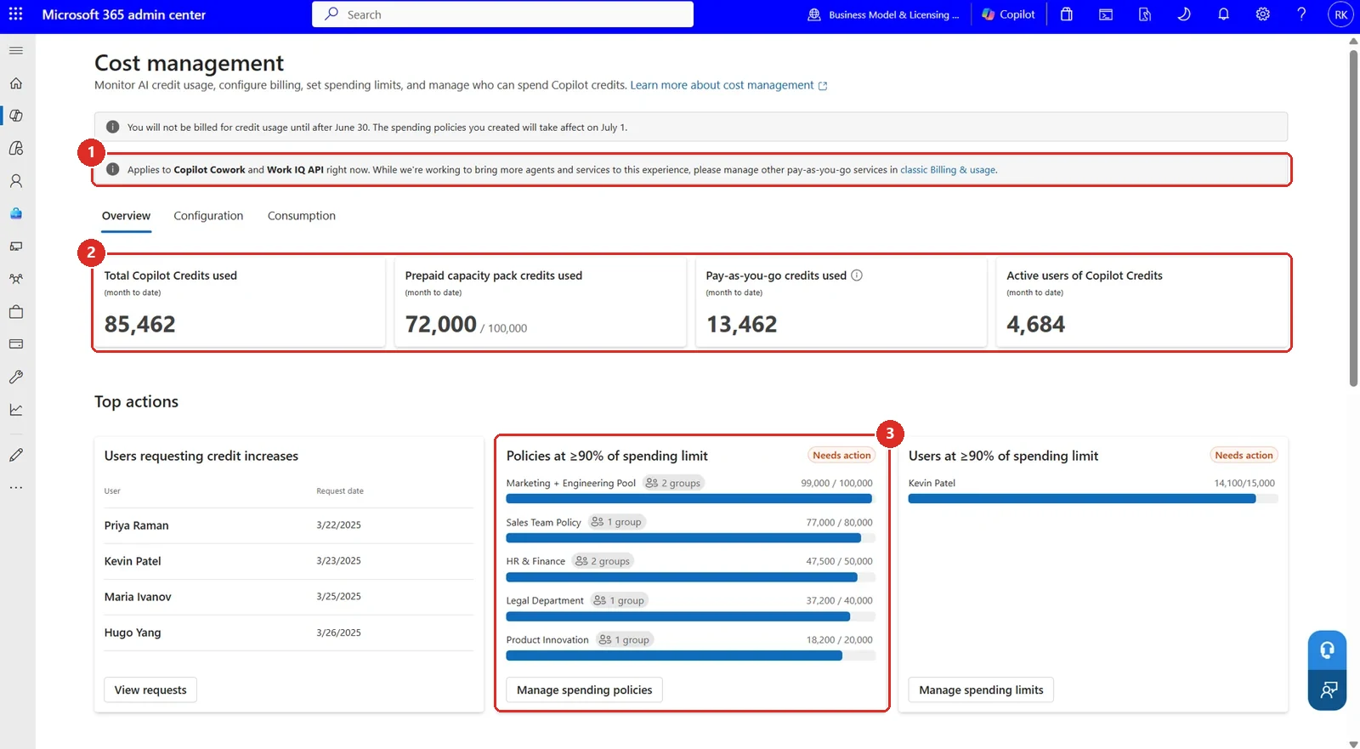Click the Sales Team Policy name

coord(544,522)
